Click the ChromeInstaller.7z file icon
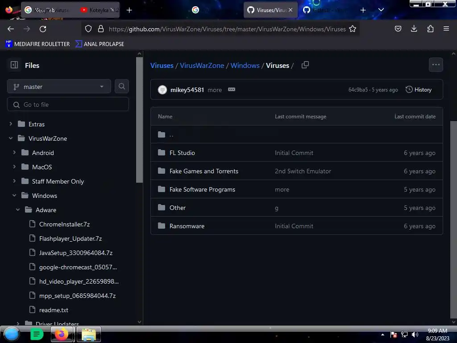 32,224
